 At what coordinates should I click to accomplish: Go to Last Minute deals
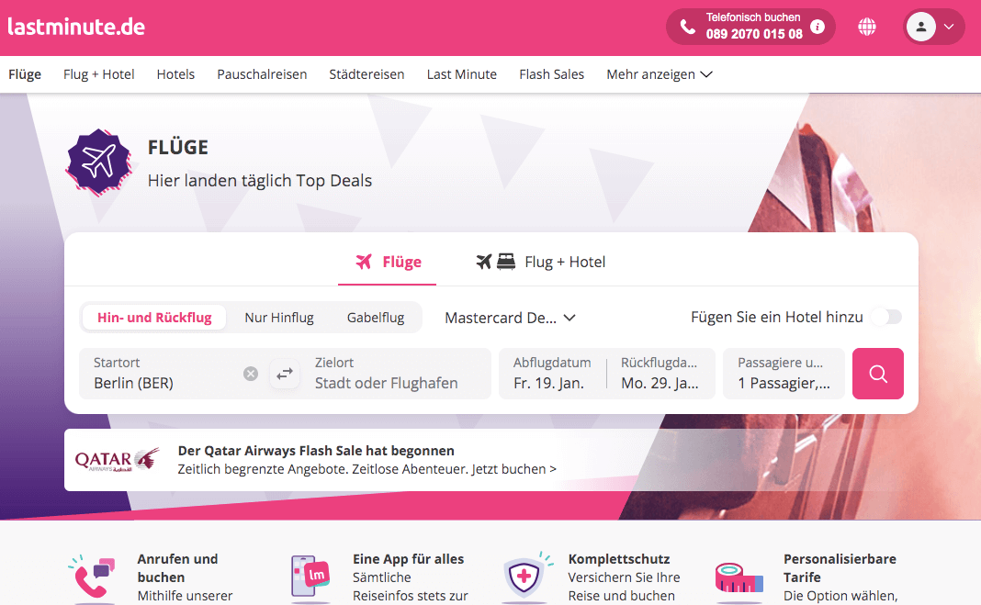462,74
